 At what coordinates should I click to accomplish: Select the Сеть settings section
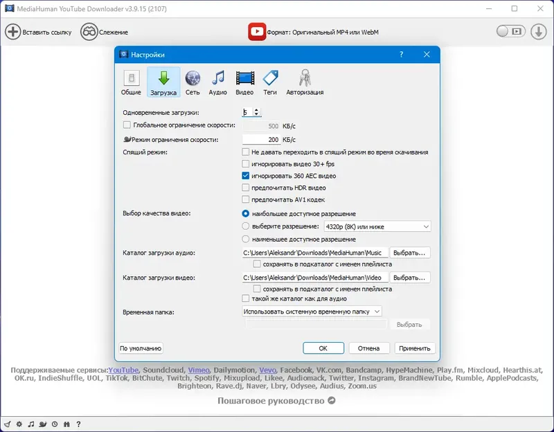(193, 81)
